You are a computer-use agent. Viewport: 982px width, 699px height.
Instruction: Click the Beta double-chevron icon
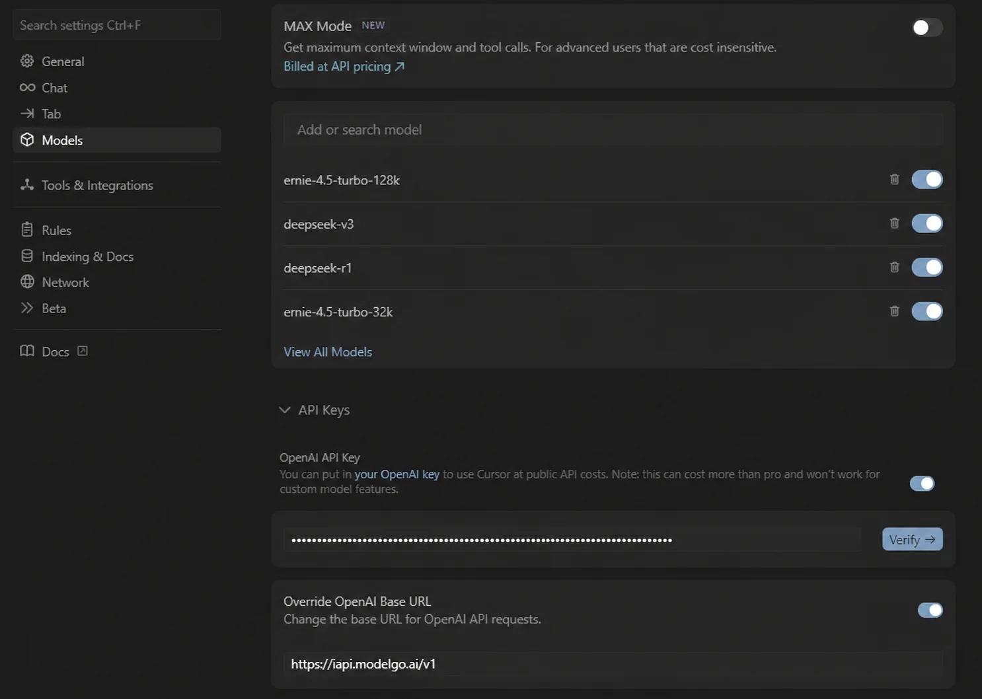point(27,308)
